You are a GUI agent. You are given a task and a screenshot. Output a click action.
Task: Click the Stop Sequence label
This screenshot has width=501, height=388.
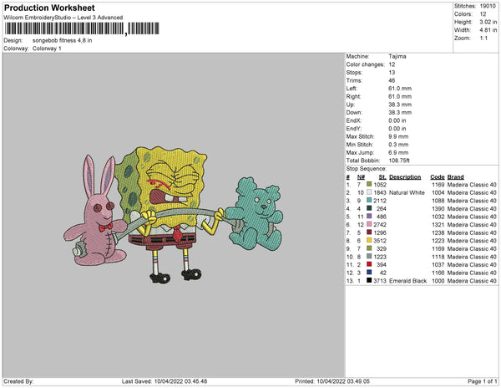tap(367, 169)
